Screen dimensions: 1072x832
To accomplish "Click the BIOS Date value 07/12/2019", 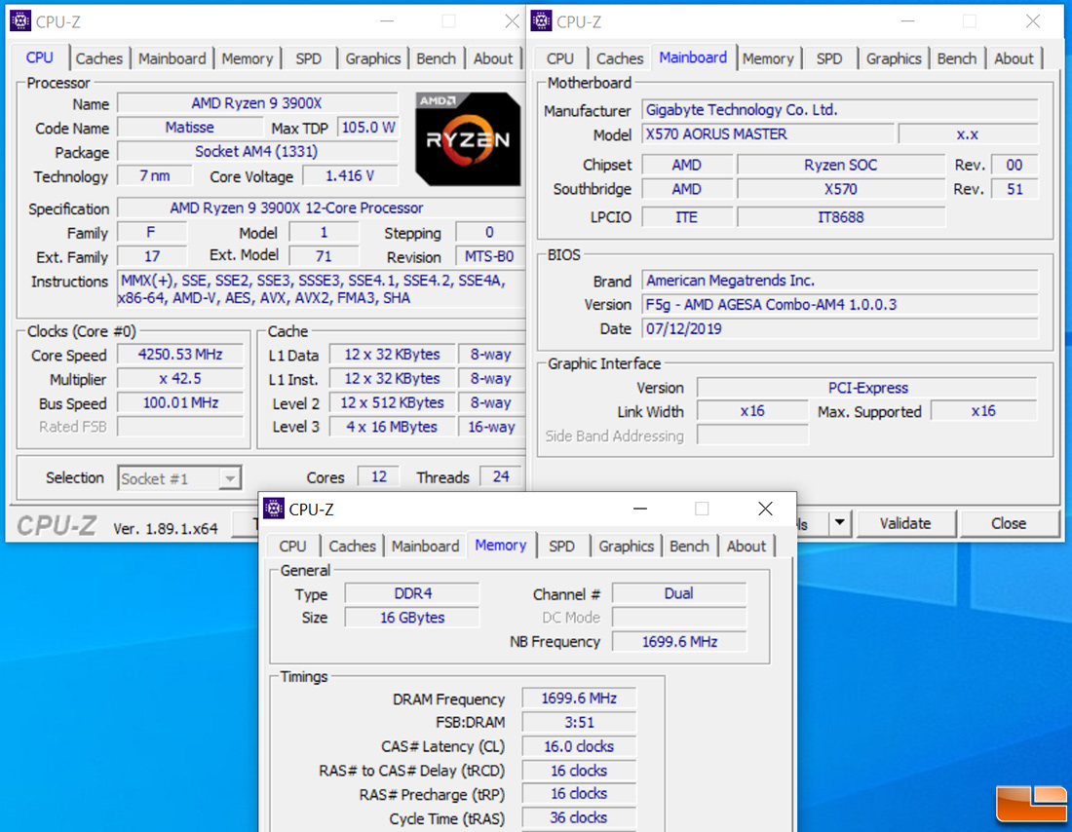I will [840, 329].
